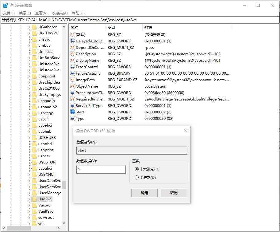
Task: Click the 数值名称 field showing Start
Action: click(132, 151)
